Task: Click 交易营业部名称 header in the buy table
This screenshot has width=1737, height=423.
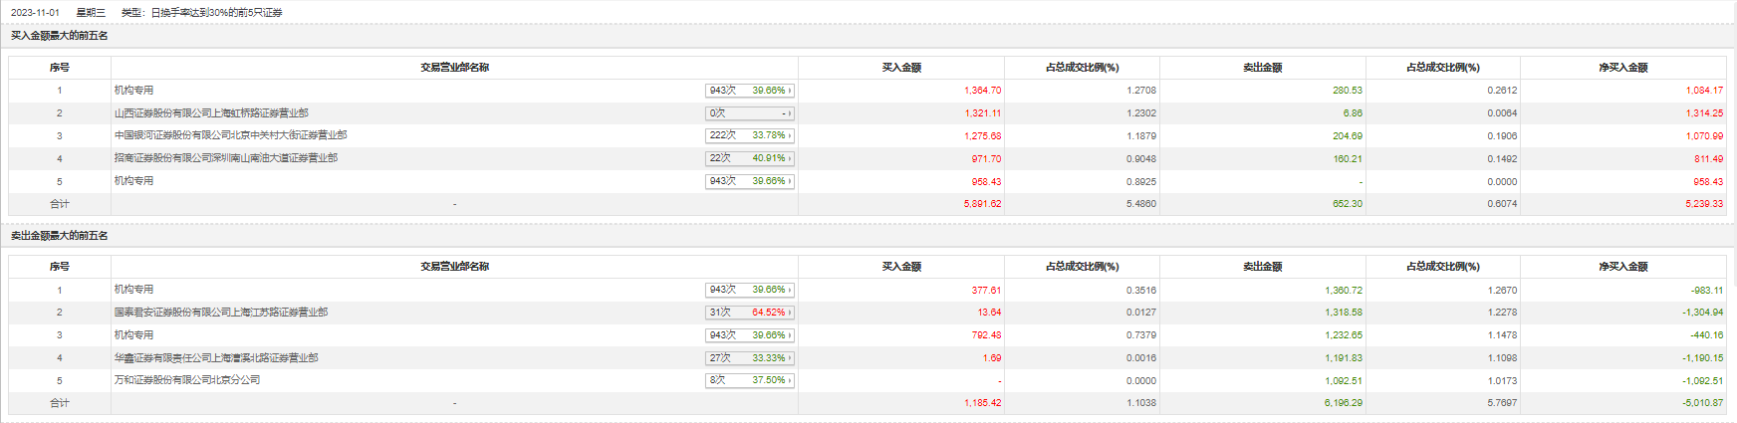Action: 454,68
